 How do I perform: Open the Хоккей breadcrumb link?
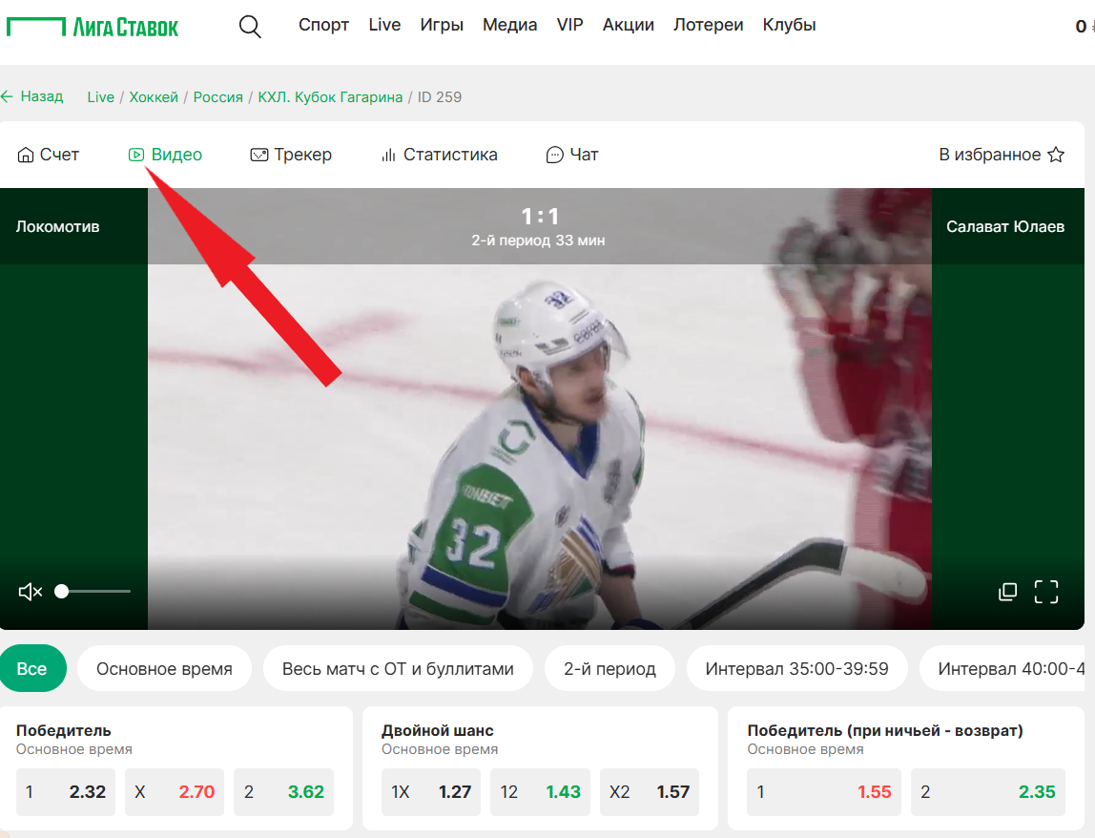point(154,97)
